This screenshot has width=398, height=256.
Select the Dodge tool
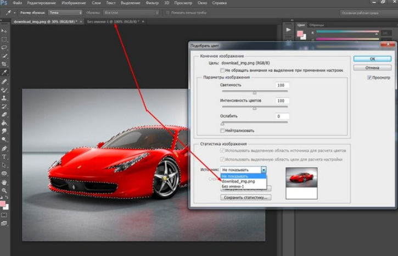pyautogui.click(x=4, y=140)
